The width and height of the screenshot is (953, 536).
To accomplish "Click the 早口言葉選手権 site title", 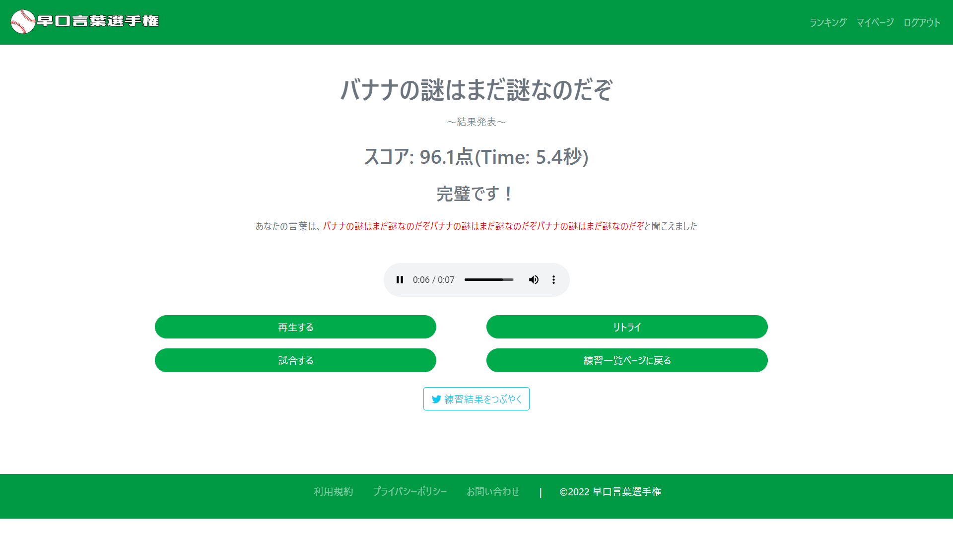I will tap(98, 21).
